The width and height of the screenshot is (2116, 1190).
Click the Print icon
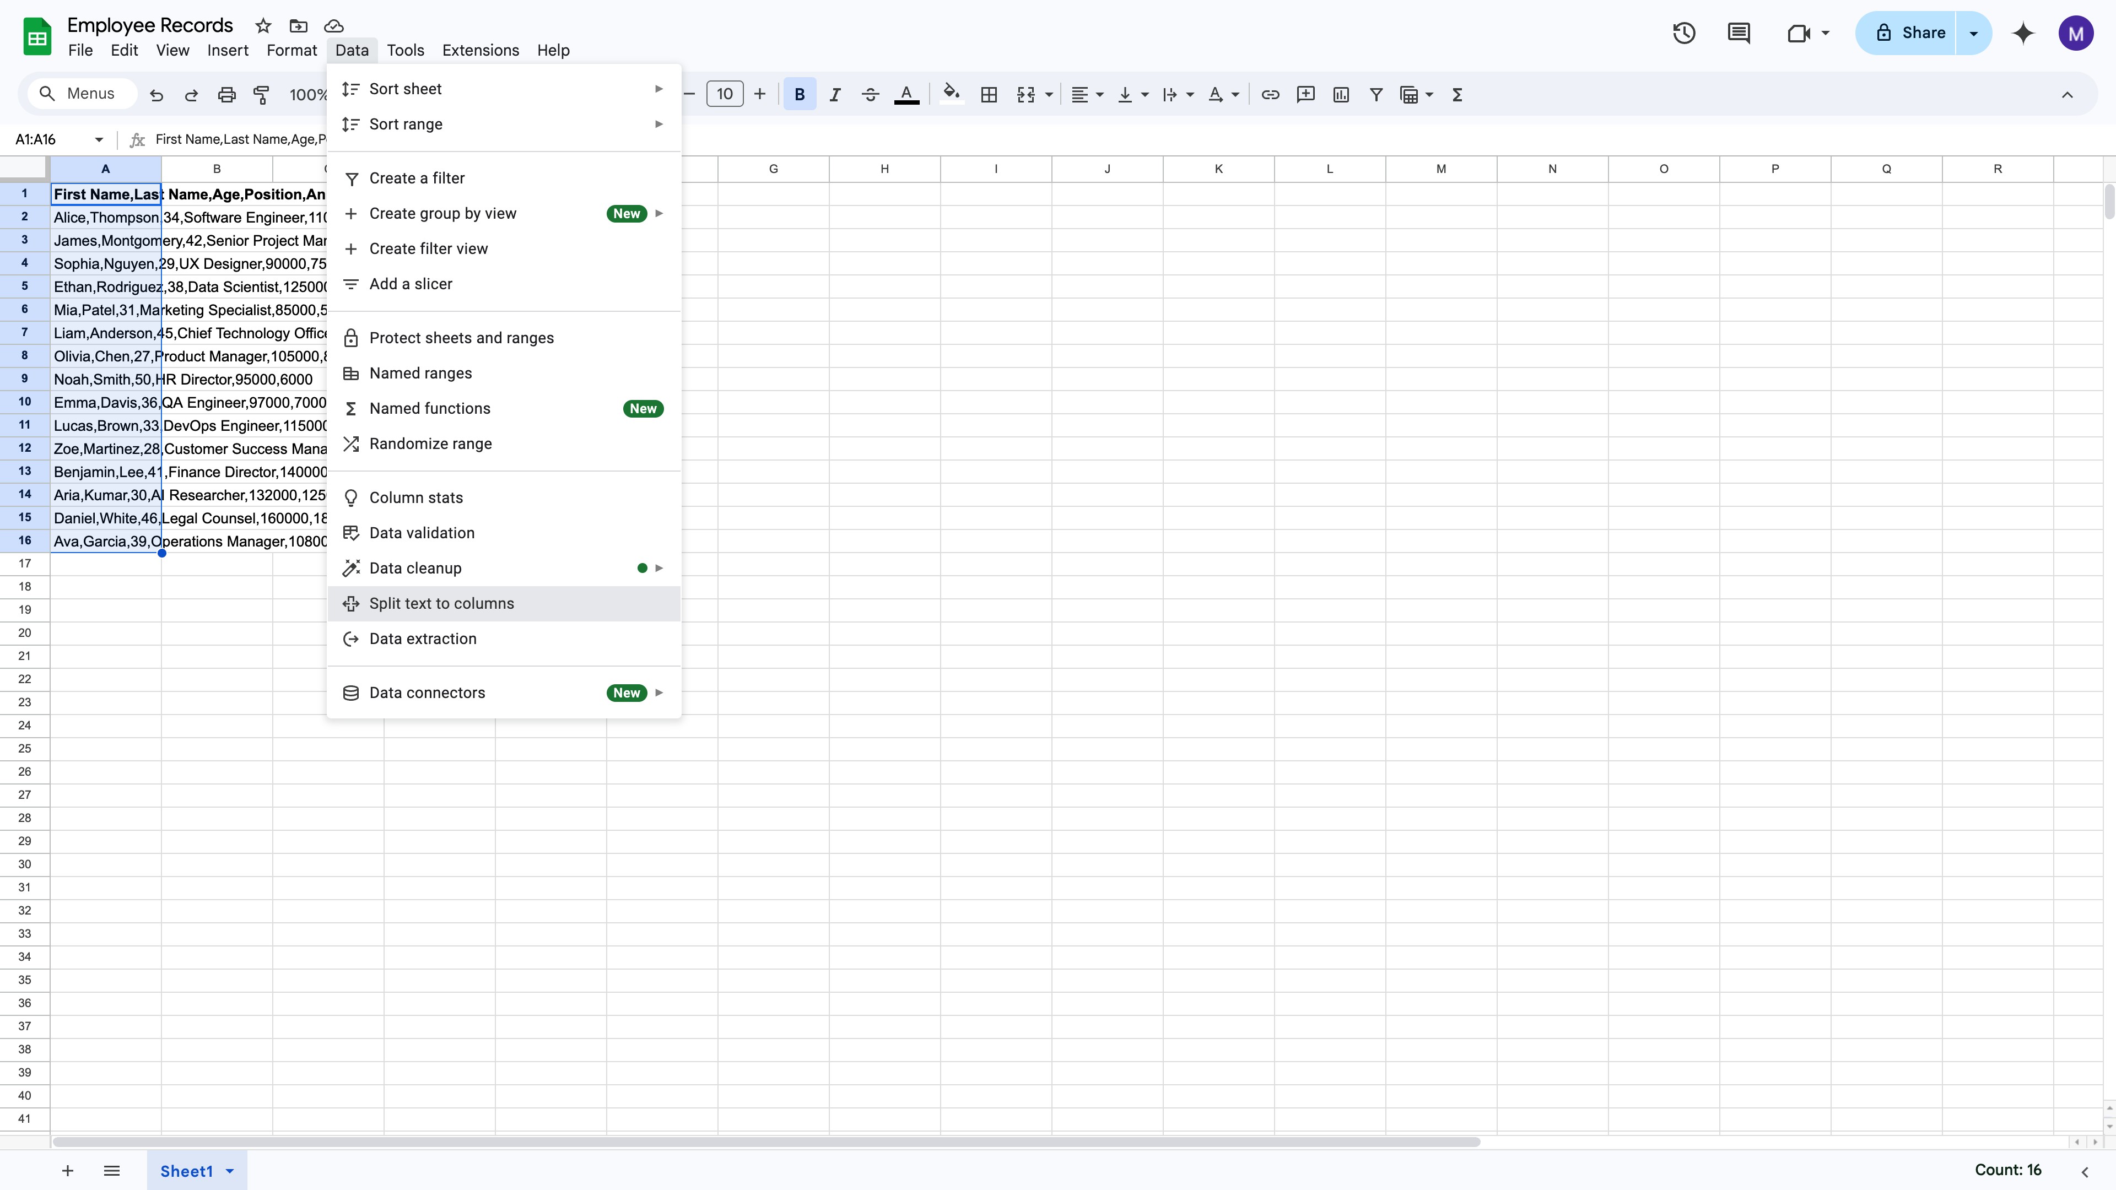coord(226,95)
